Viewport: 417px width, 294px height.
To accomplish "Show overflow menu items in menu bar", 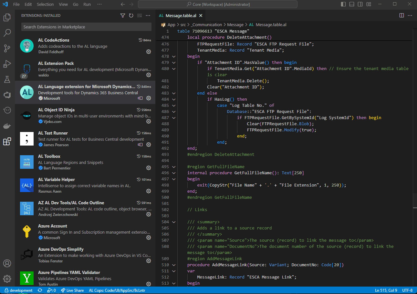I will [x=99, y=5].
